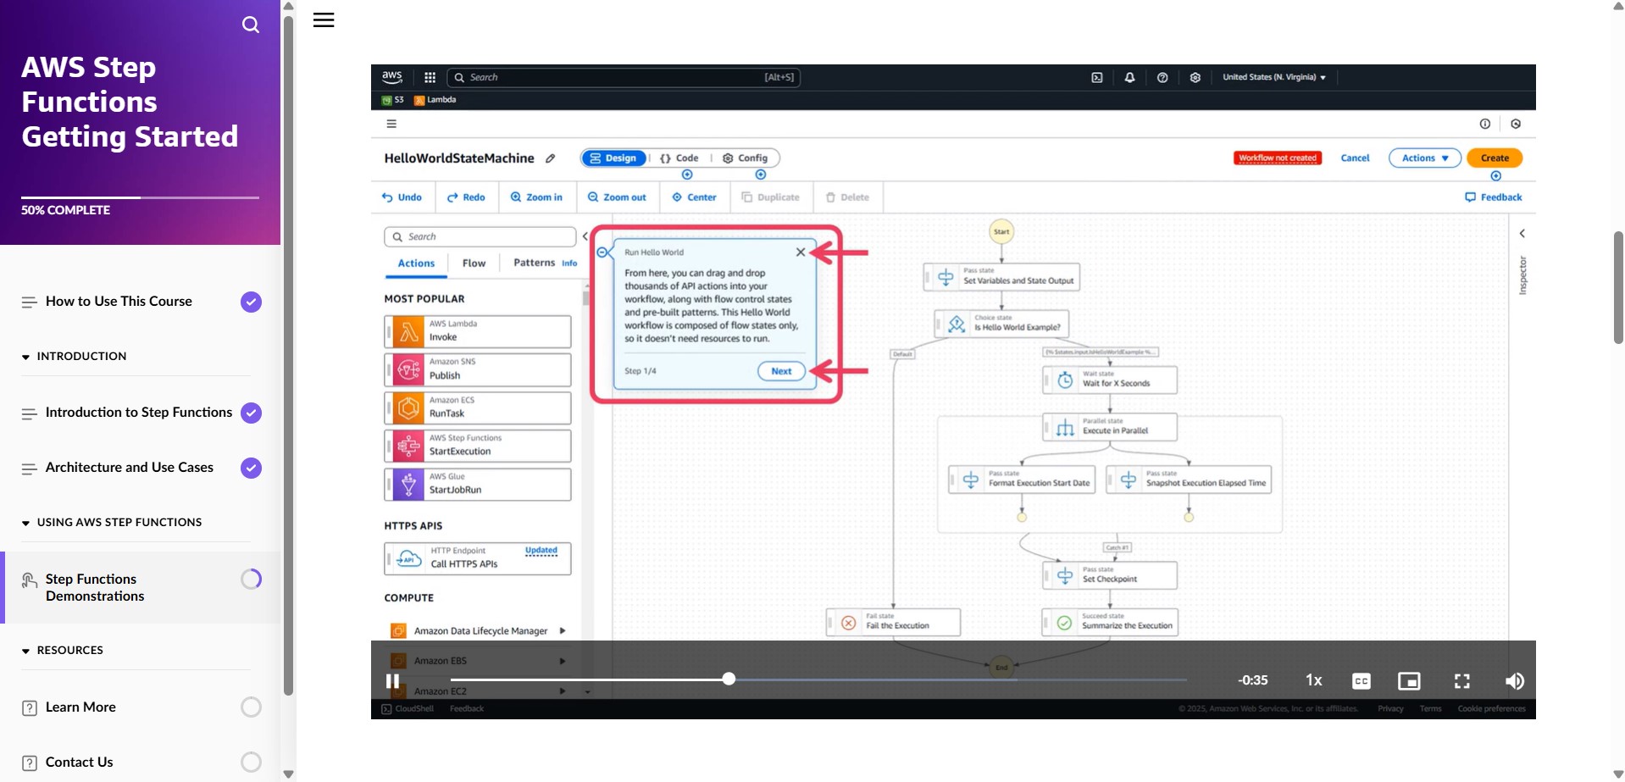Toggle completion check for Architecture and Use Cases
The height and width of the screenshot is (782, 1625).
click(x=251, y=468)
